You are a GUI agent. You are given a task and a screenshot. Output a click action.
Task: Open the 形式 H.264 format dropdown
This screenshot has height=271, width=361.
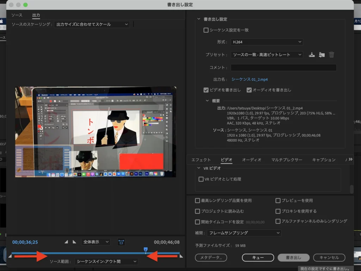coord(267,42)
